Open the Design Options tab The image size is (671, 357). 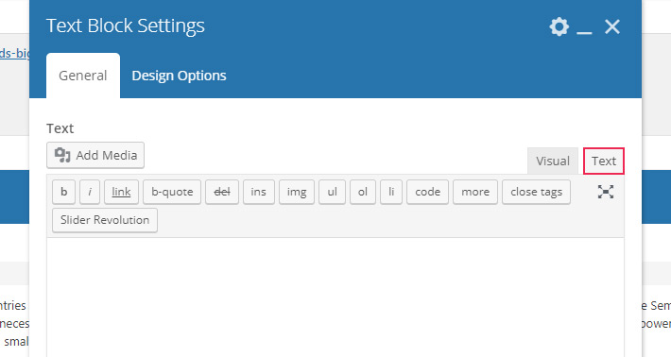pyautogui.click(x=179, y=76)
